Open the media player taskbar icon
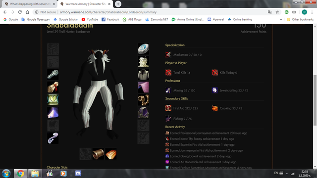317x178 pixels. click(63, 174)
